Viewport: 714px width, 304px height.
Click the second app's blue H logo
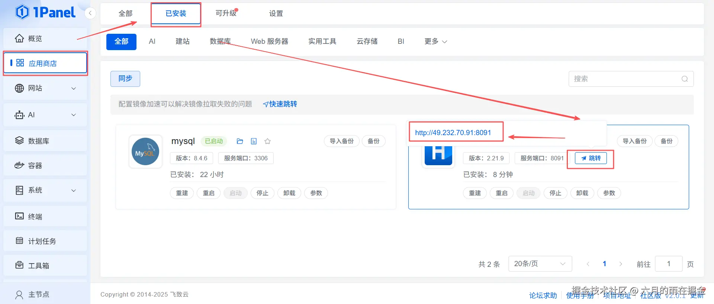tap(438, 156)
